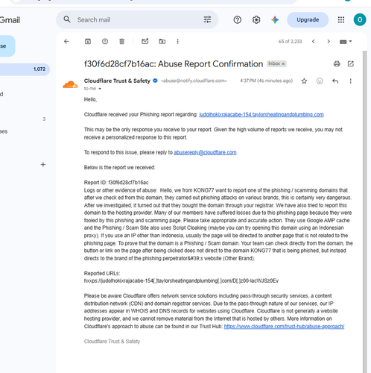Open the reported phishing domain link

261,115
